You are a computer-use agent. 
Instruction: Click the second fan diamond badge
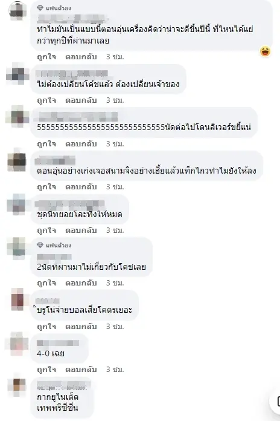point(40,245)
